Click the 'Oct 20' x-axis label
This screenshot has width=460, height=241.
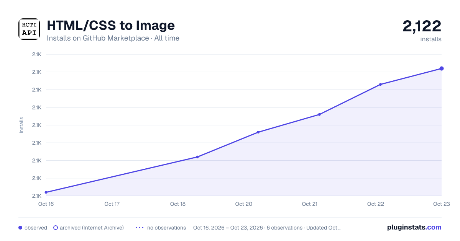coord(244,204)
